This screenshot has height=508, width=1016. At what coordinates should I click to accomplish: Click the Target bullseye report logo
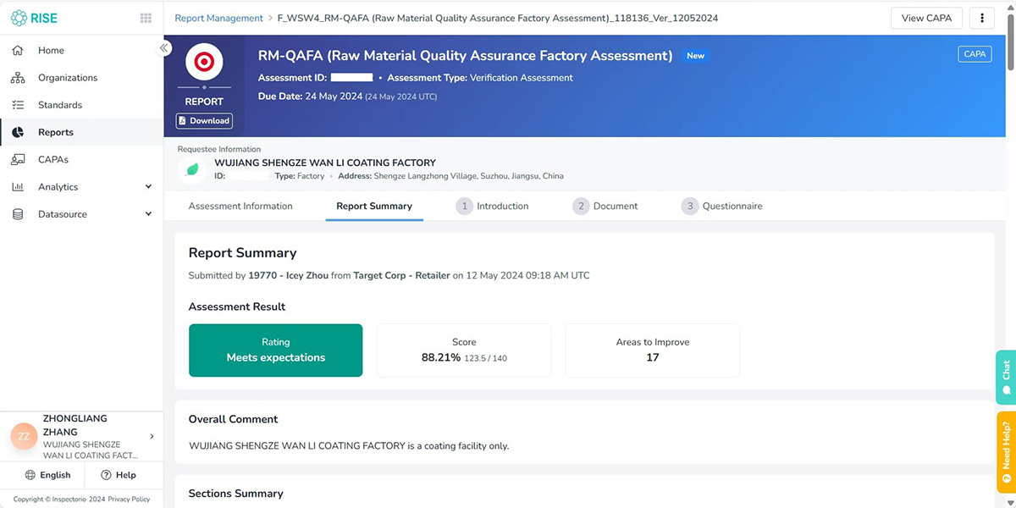pos(204,62)
